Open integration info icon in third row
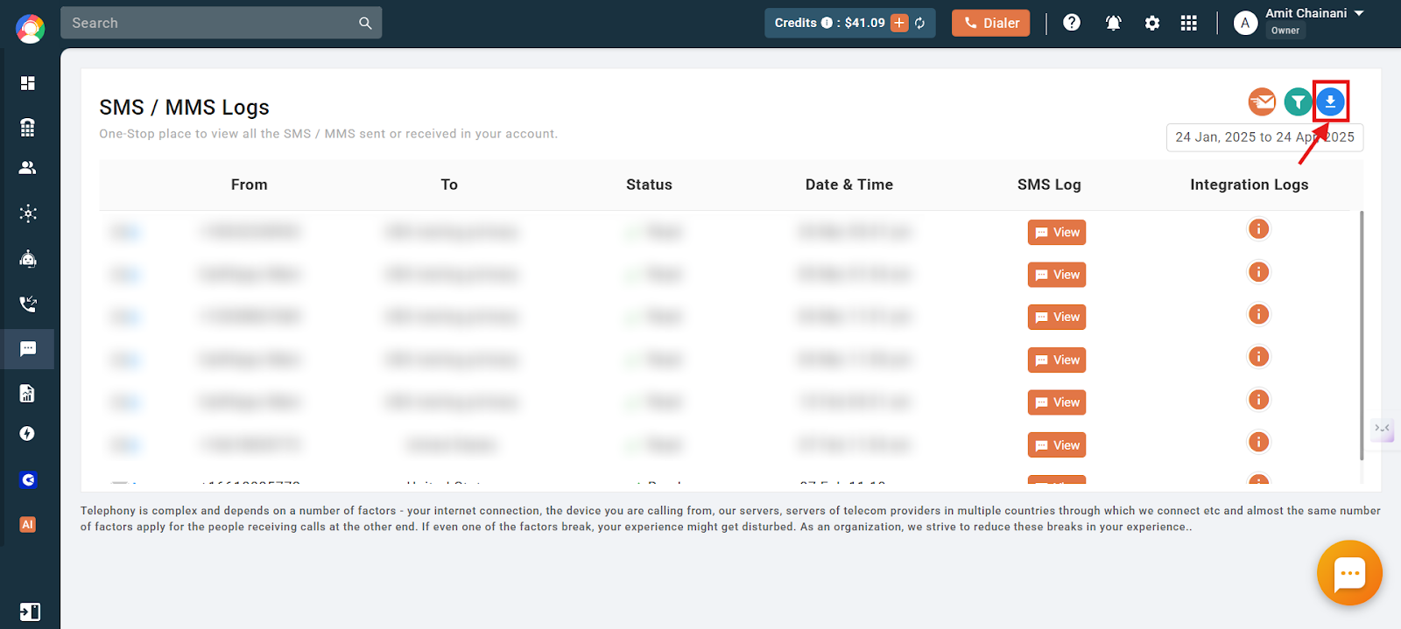 [x=1258, y=314]
